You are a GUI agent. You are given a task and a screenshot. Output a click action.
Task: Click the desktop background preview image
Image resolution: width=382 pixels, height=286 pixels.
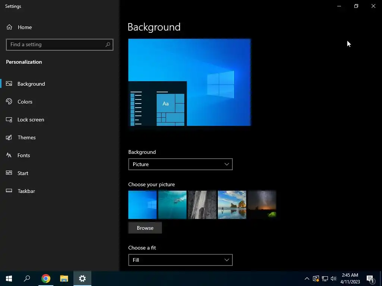coord(190,82)
